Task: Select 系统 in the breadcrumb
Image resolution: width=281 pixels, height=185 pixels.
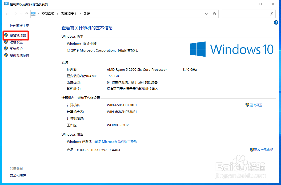Action: point(87,14)
